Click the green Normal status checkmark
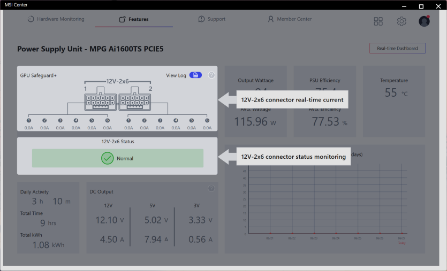The image size is (447, 271). pos(107,158)
